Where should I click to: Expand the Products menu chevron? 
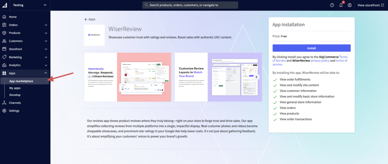(46, 33)
